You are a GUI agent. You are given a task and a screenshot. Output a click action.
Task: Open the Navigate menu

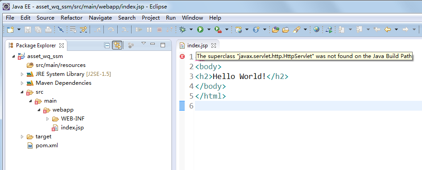[100, 18]
